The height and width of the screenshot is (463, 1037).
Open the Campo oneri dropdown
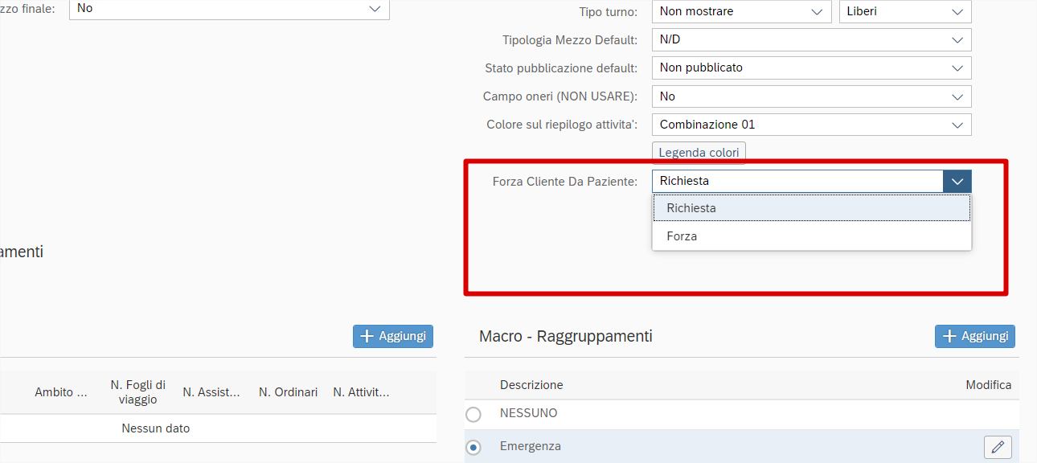[x=957, y=96]
